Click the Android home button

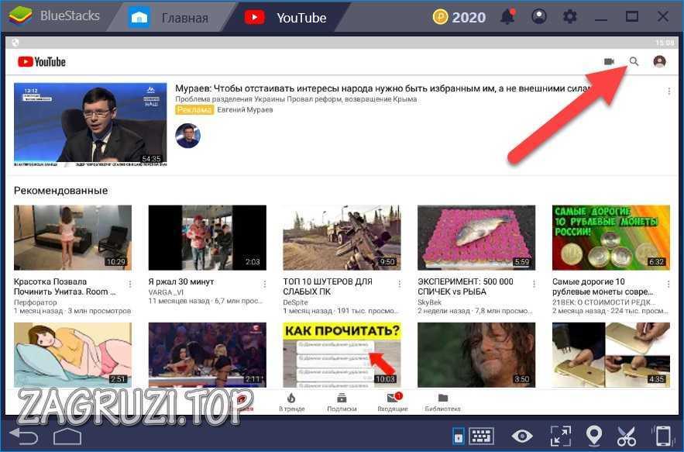point(67,436)
